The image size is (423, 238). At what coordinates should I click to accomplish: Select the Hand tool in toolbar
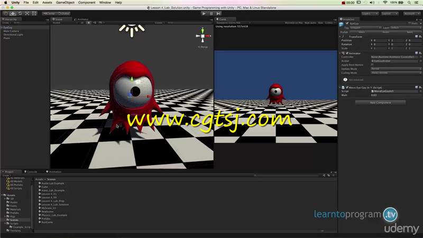pos(6,14)
